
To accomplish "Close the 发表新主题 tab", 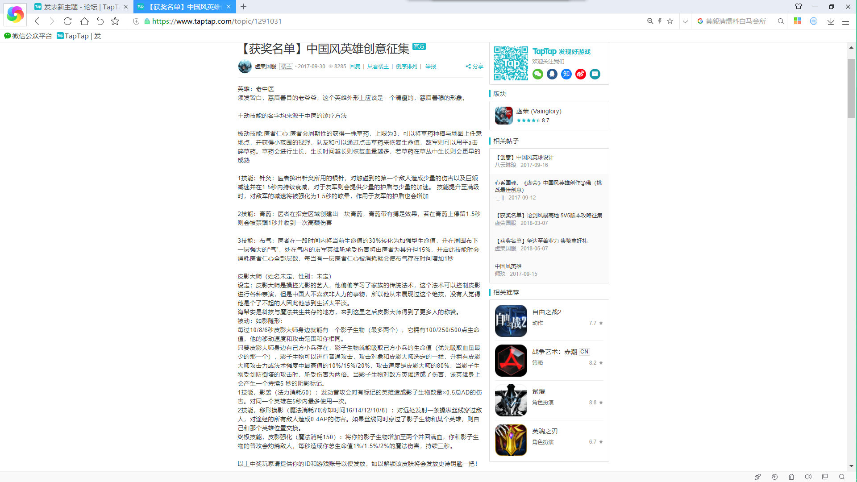I will pyautogui.click(x=126, y=7).
